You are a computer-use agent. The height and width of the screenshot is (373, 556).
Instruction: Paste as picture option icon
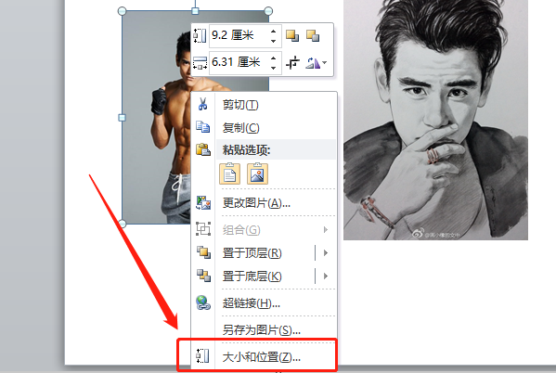[257, 174]
